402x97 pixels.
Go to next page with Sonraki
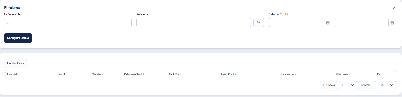click(367, 85)
